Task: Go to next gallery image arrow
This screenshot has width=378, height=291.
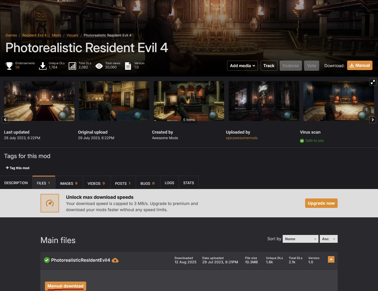Action: tap(373, 120)
